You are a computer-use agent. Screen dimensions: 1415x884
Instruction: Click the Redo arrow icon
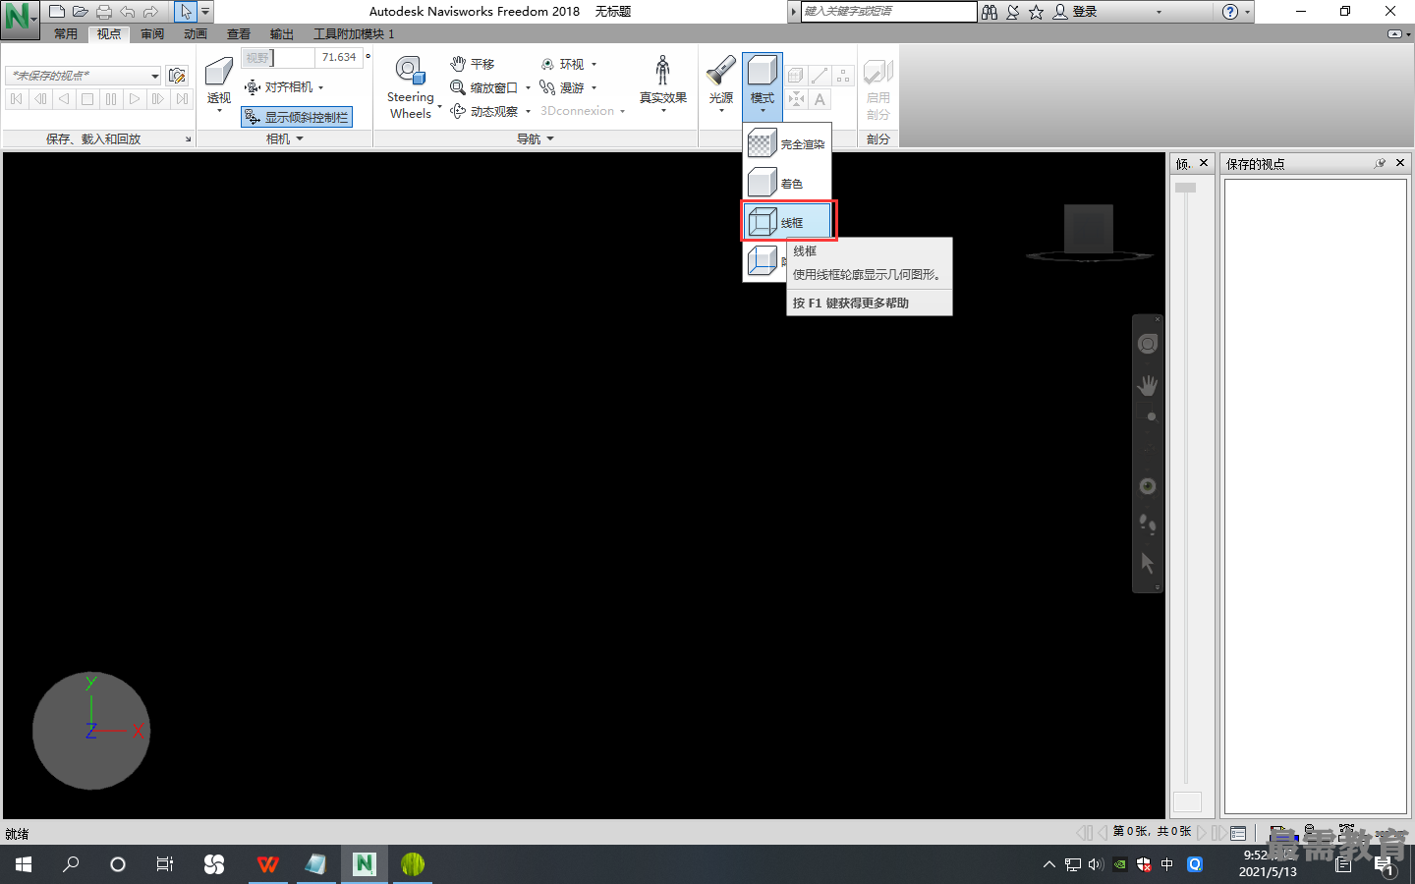coord(151,12)
